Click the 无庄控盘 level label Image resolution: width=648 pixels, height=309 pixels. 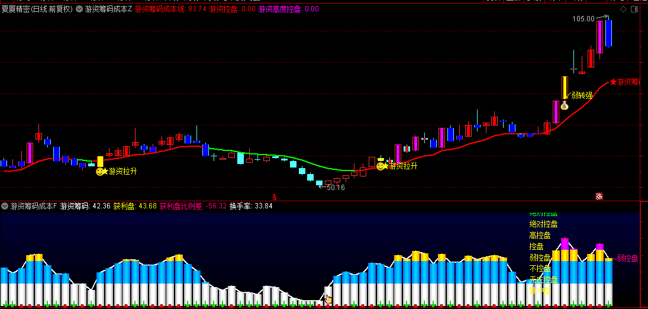click(x=543, y=279)
